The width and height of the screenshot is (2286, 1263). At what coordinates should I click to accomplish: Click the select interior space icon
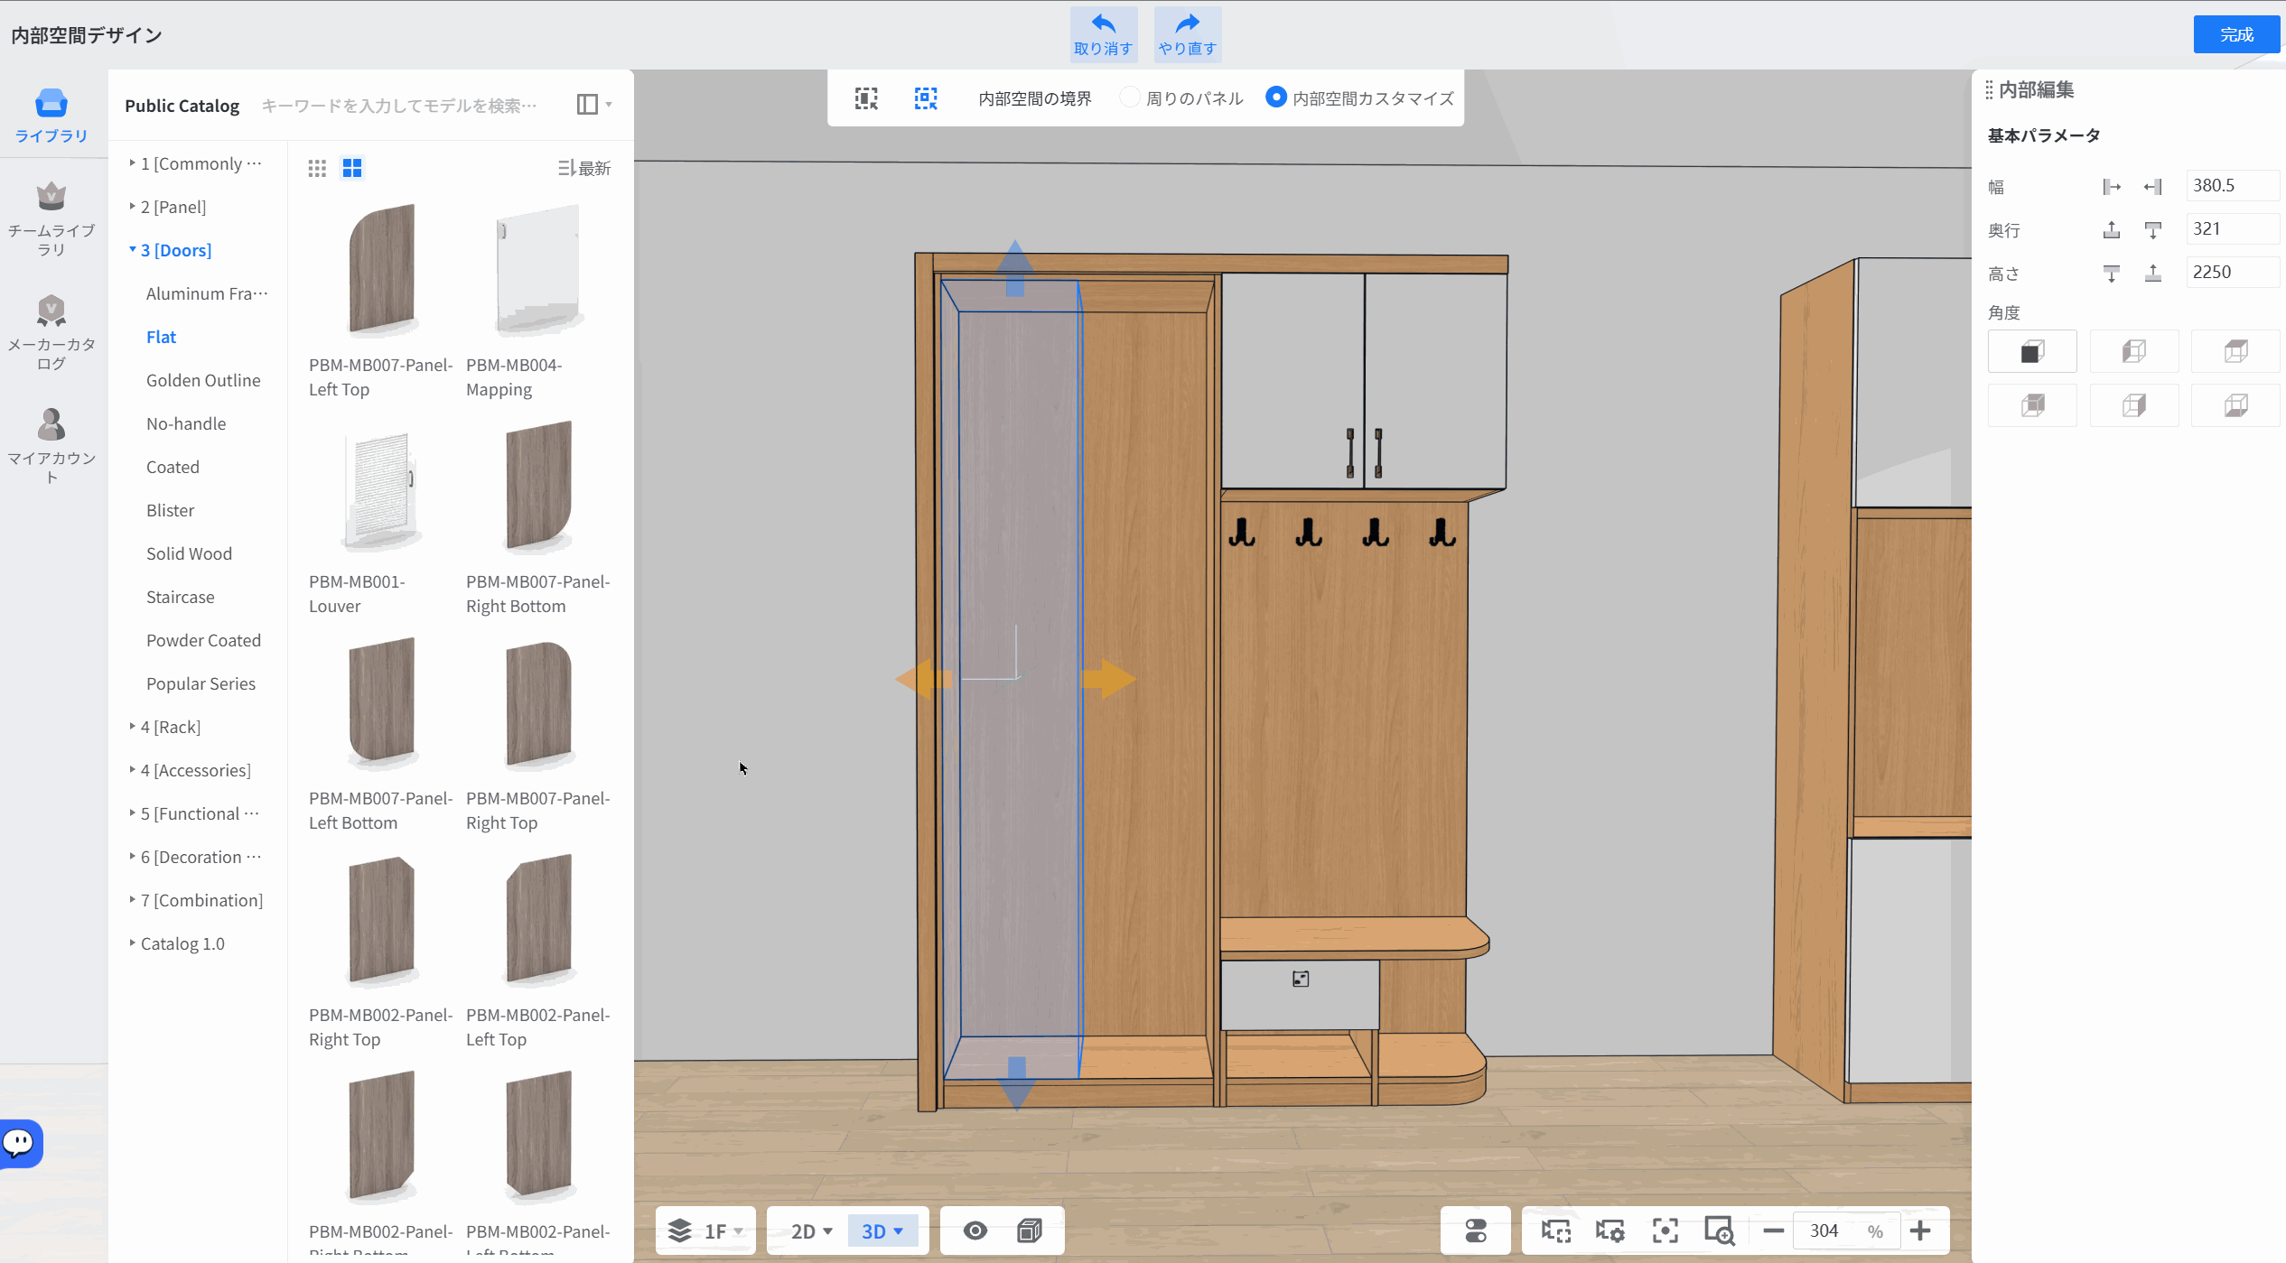coord(866,98)
